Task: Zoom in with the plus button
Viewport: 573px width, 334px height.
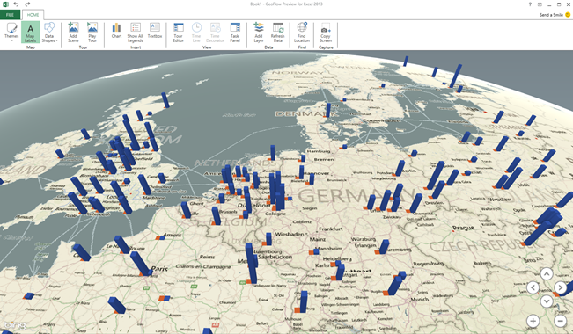Action: pos(533,321)
